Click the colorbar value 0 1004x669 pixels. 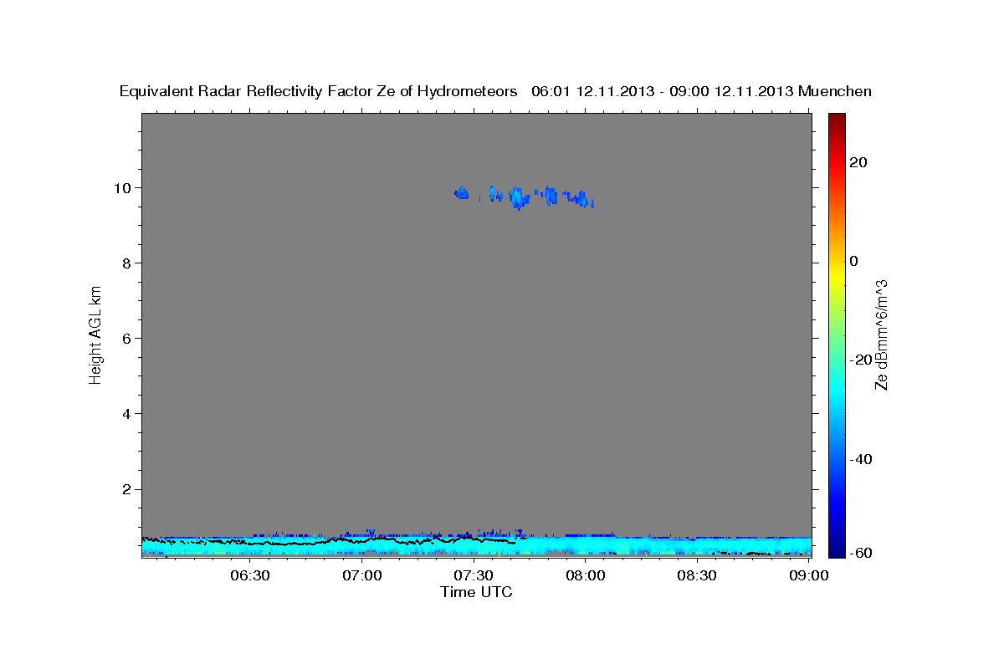tap(855, 261)
